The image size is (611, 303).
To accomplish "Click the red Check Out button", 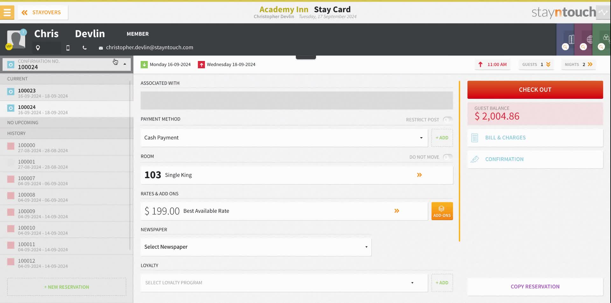I will pos(535,90).
